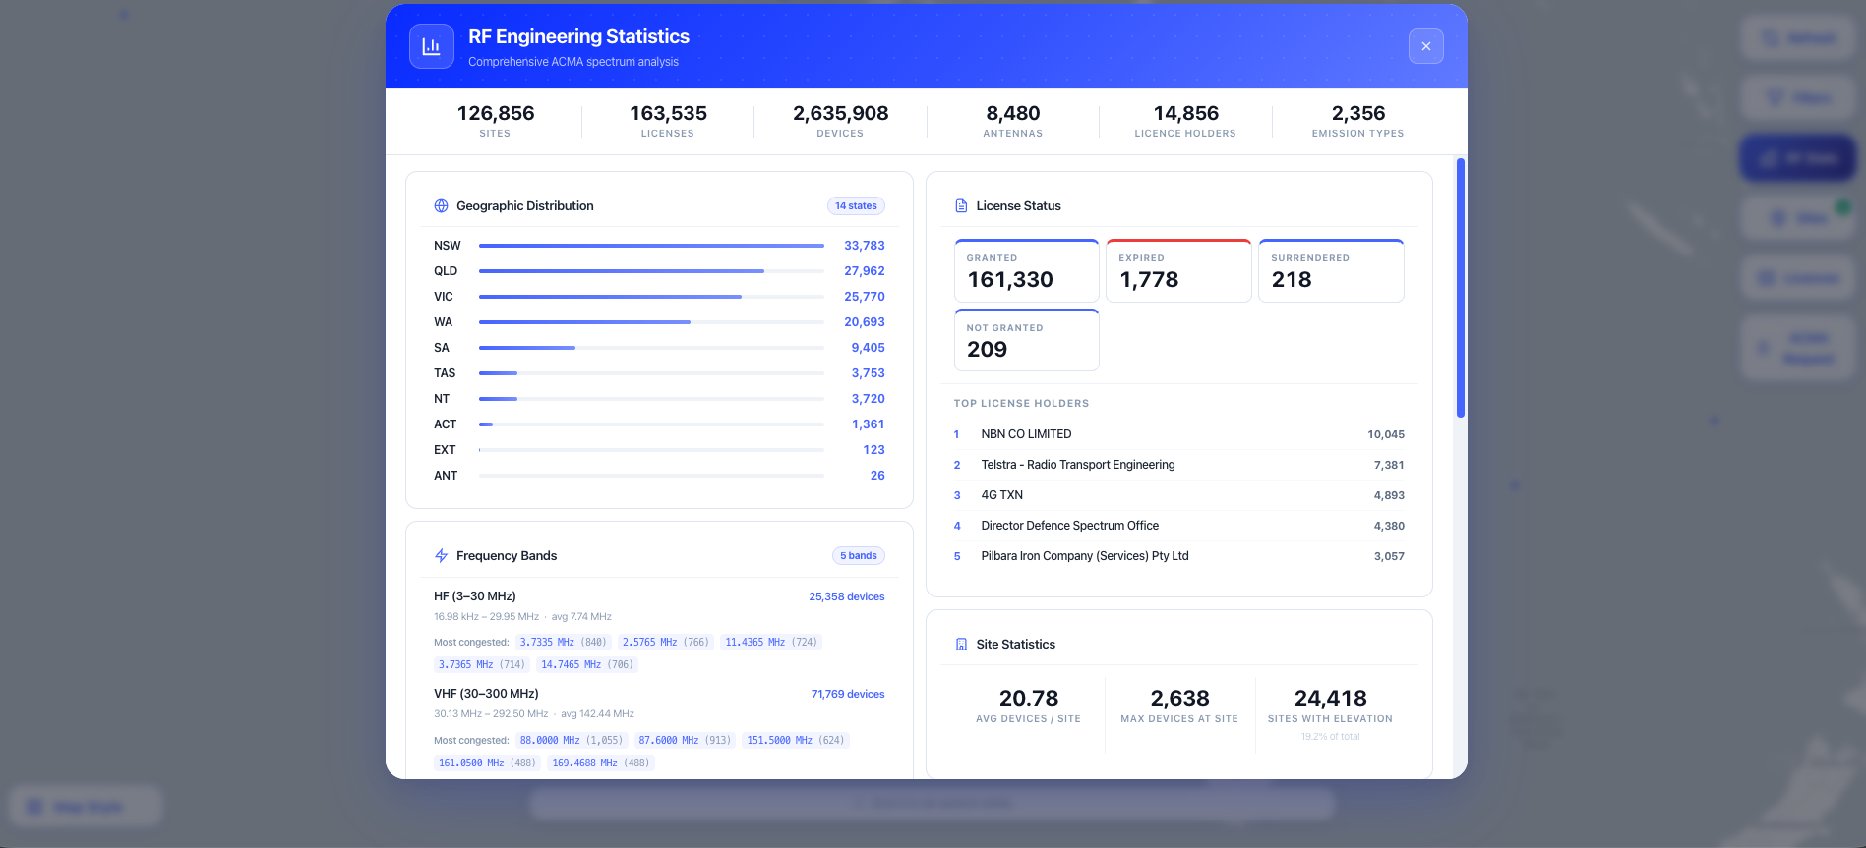Click the 5 bands badge
Screen dimensions: 1866x848
point(859,556)
